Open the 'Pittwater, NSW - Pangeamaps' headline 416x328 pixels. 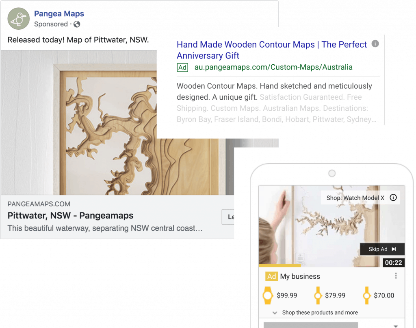(x=71, y=216)
